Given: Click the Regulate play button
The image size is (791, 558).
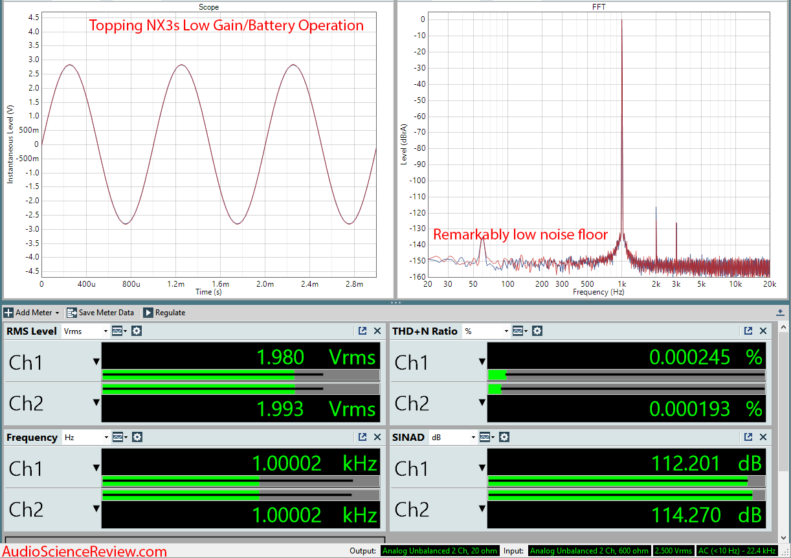Looking at the screenshot, I should (x=148, y=313).
